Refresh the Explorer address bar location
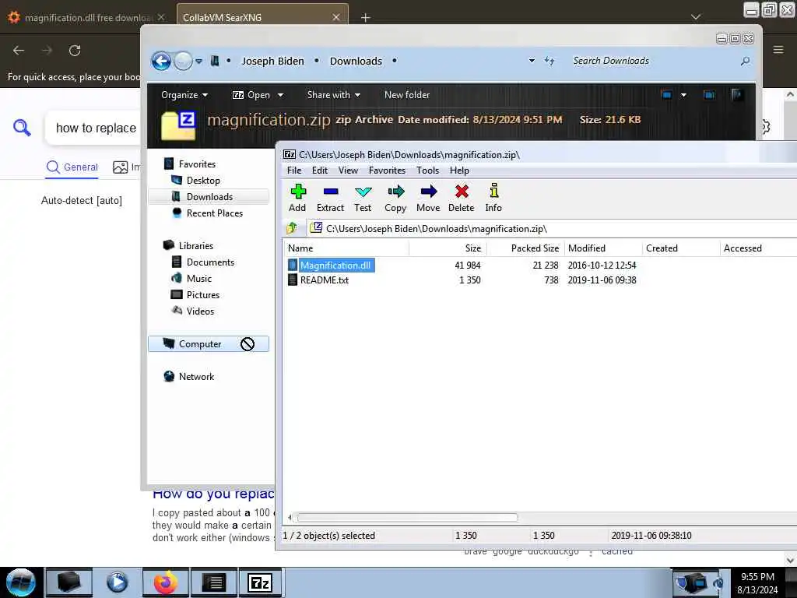797x598 pixels. pos(549,61)
